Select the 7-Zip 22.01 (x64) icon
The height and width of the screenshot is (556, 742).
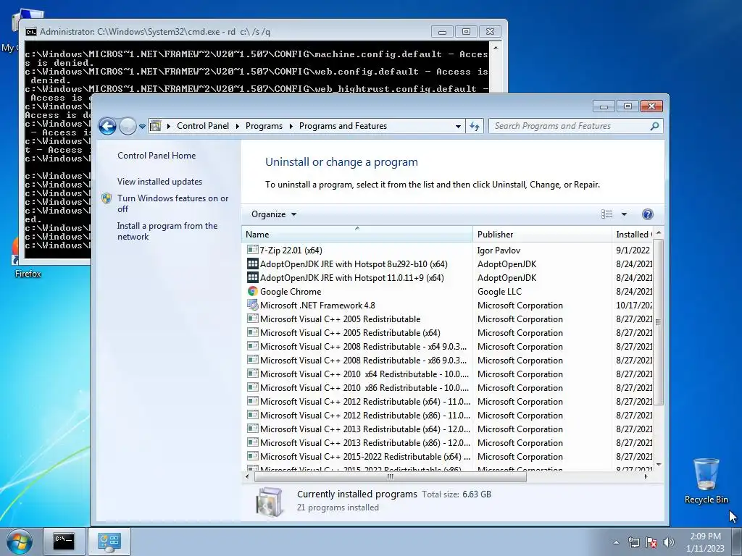click(252, 250)
